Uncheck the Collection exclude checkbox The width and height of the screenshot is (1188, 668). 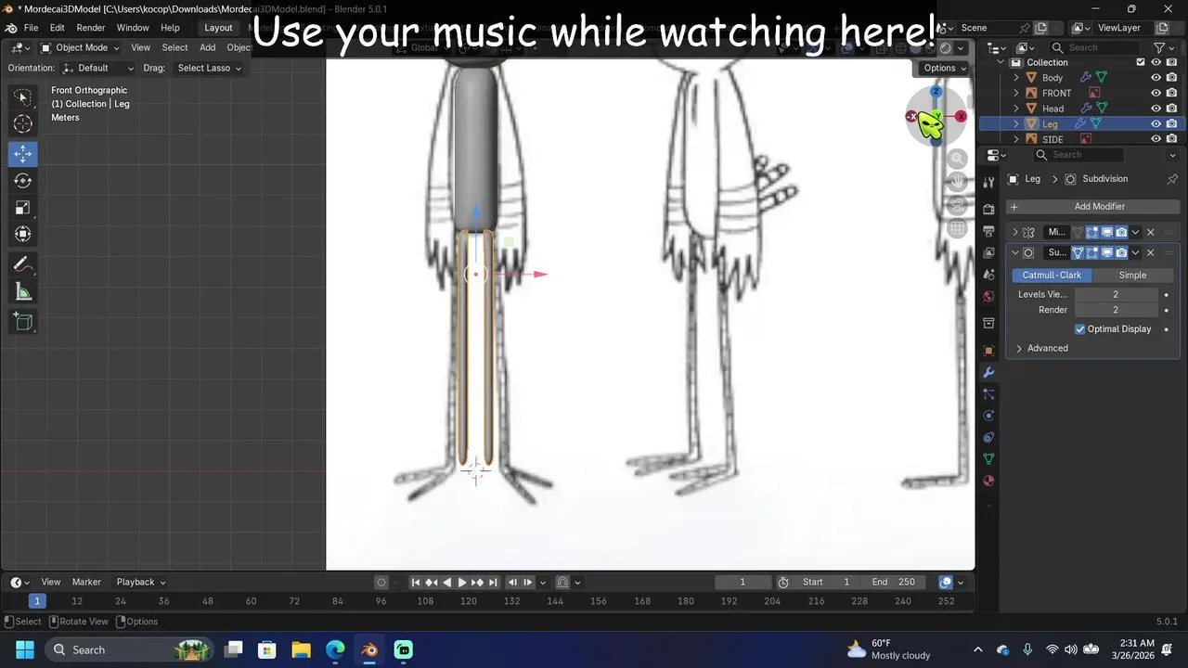(1141, 62)
